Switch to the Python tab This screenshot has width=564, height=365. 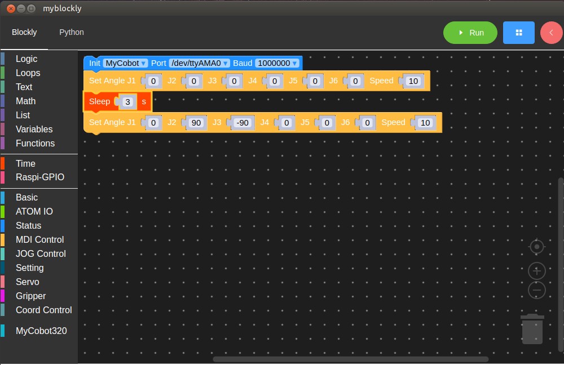pos(72,32)
